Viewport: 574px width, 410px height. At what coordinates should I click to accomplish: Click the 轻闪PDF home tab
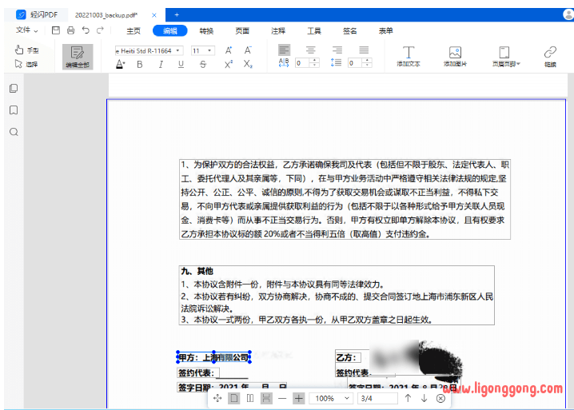coord(37,14)
